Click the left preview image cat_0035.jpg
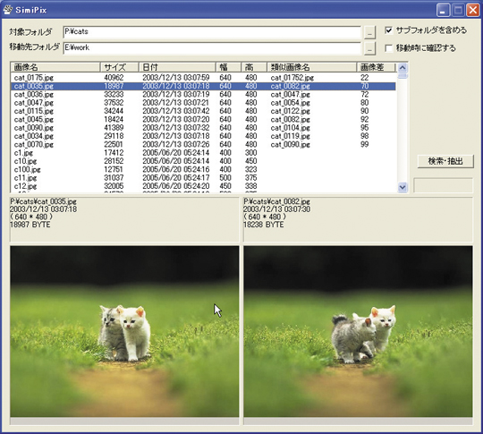The width and height of the screenshot is (483, 434). (124, 332)
